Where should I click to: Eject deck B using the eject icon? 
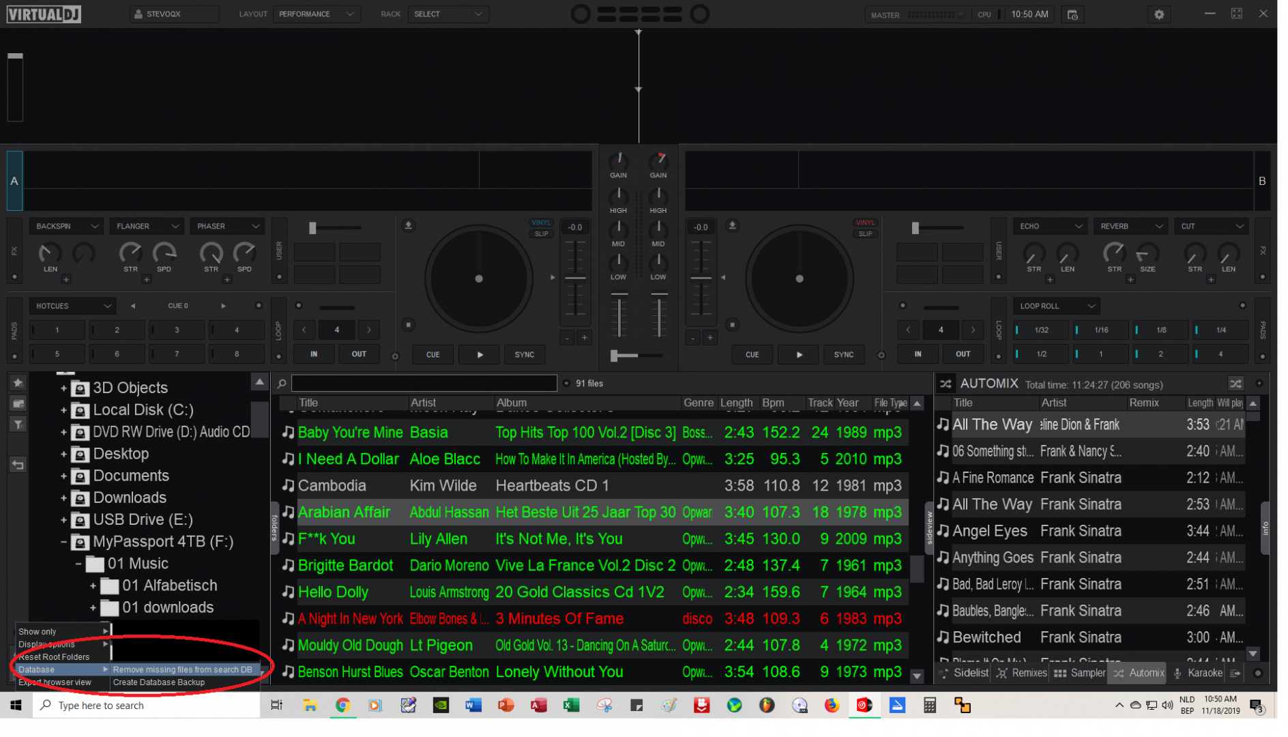732,225
